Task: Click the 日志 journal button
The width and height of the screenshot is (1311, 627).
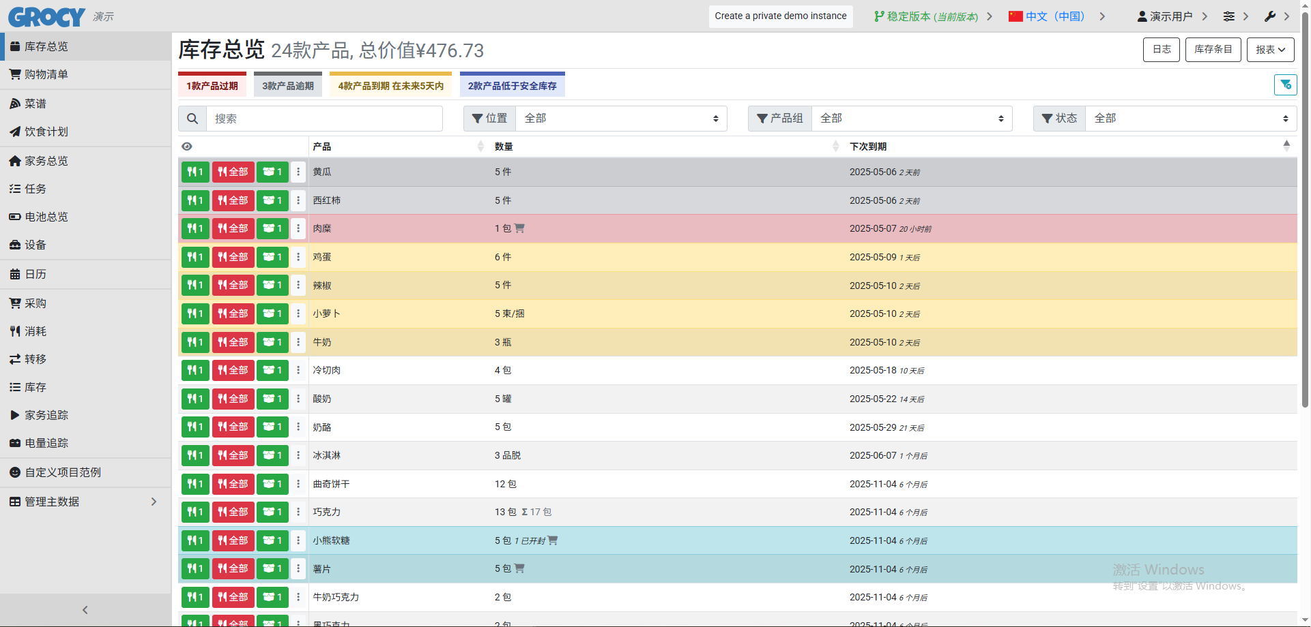Action: (1161, 50)
